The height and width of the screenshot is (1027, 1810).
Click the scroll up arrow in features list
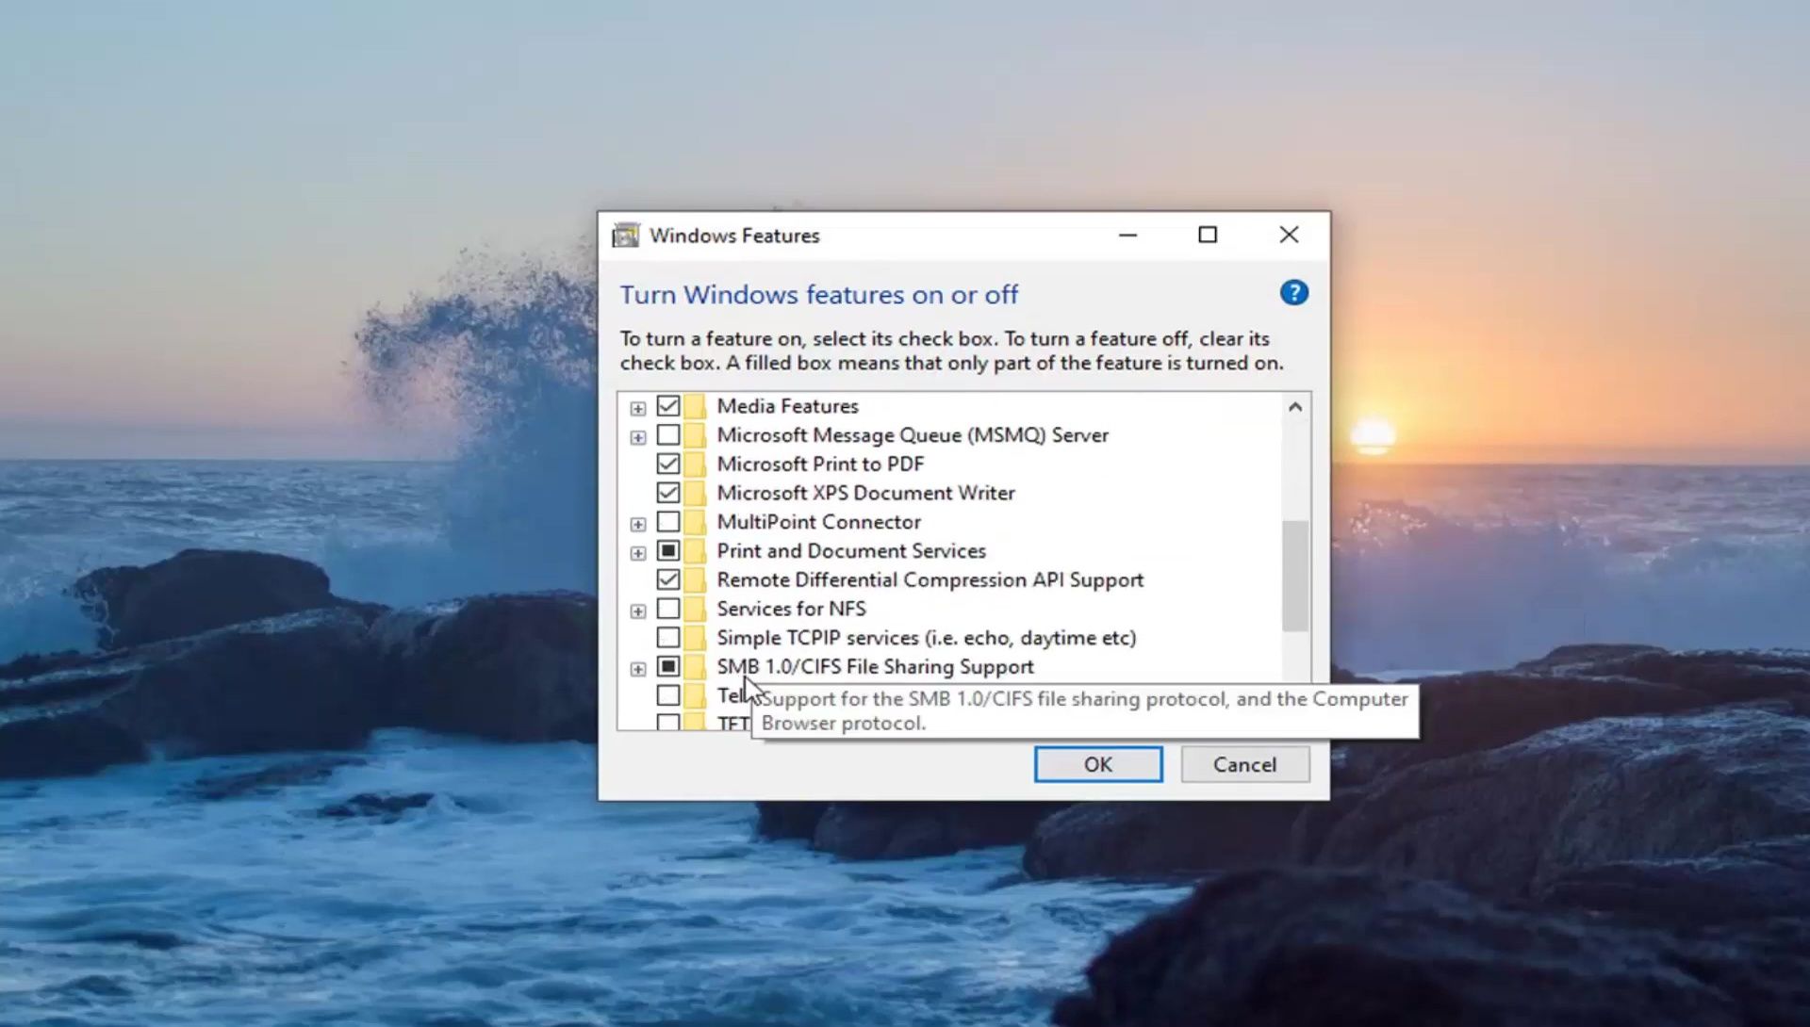pyautogui.click(x=1295, y=407)
